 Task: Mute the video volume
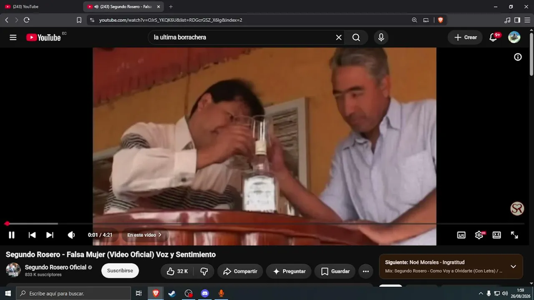click(71, 235)
